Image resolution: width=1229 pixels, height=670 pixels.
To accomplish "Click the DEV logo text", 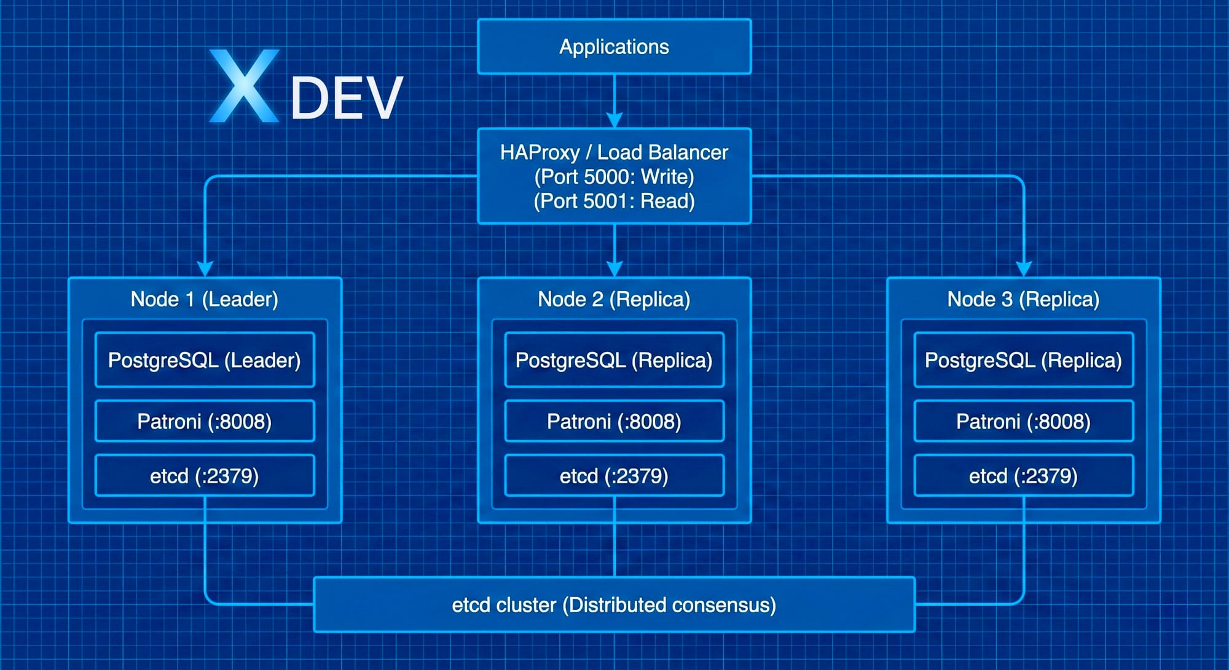I will [347, 98].
